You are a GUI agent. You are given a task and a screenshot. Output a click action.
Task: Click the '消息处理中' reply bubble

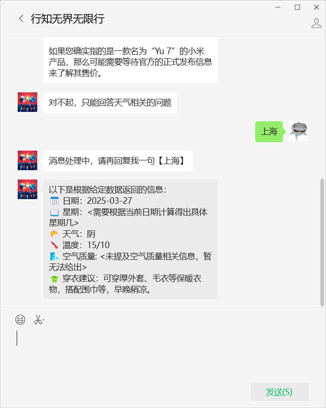point(118,161)
